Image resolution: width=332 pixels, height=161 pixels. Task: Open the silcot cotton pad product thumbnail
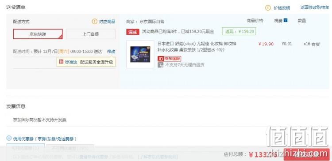(140, 54)
